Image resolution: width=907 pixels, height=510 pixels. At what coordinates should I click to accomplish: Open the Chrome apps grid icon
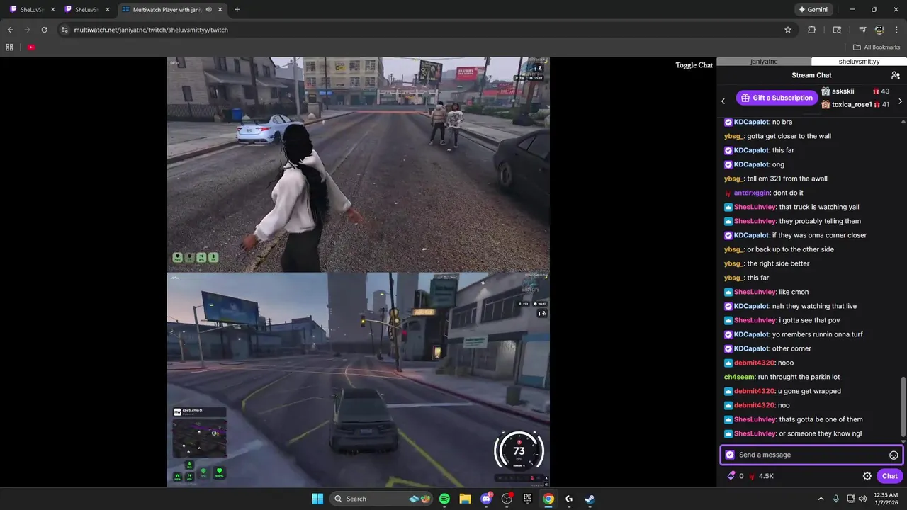(x=9, y=47)
